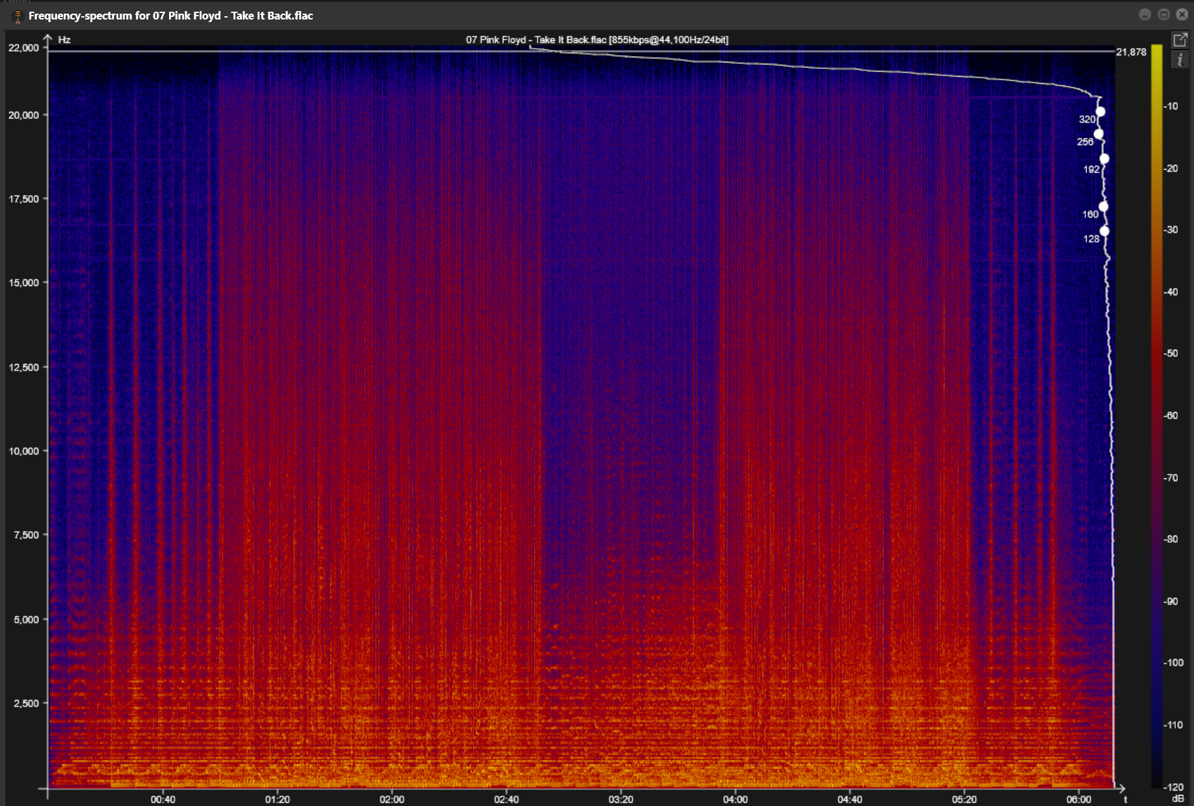Screen dimensions: 1194x806
Task: Click the -120 dB color scale label
Action: (1173, 787)
